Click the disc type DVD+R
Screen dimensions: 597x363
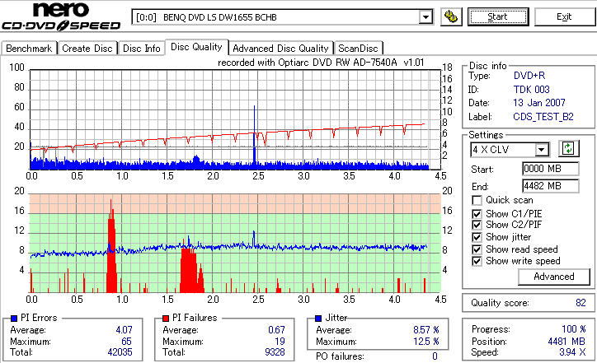[529, 76]
